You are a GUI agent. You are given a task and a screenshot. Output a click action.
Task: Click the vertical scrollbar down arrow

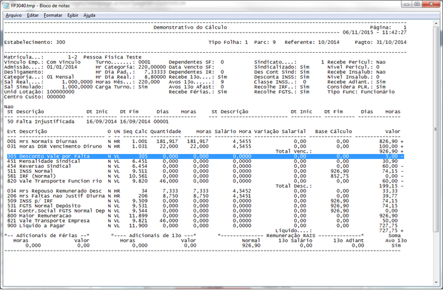pos(436,282)
